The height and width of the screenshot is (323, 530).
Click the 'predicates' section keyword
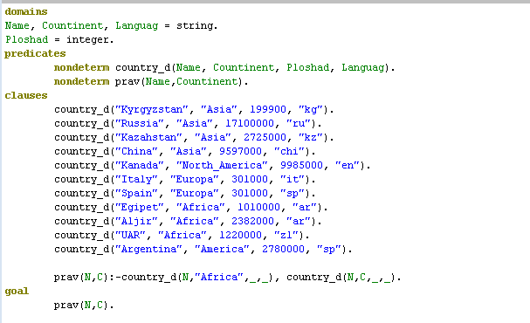coord(35,54)
